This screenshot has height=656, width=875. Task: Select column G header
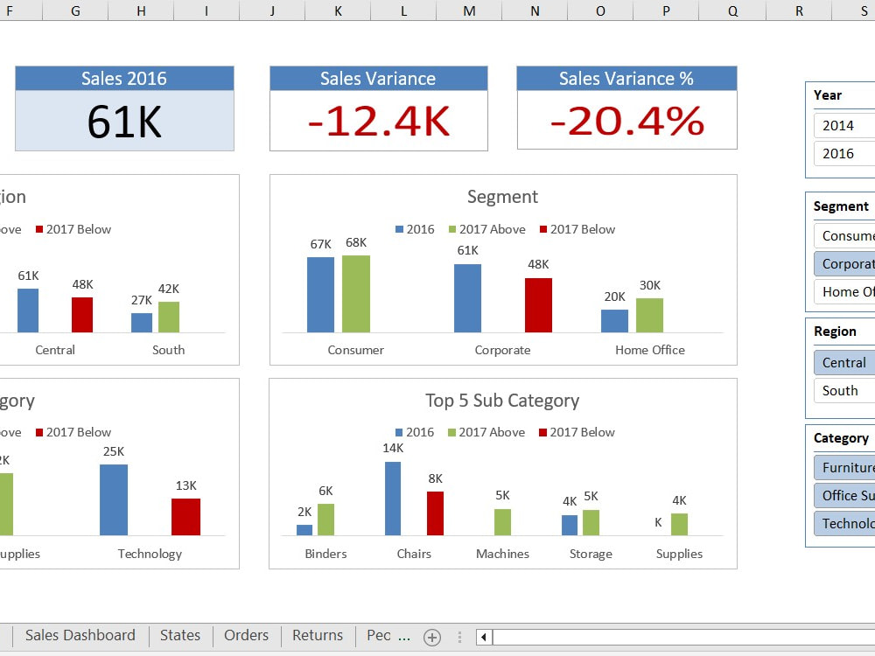tap(75, 10)
